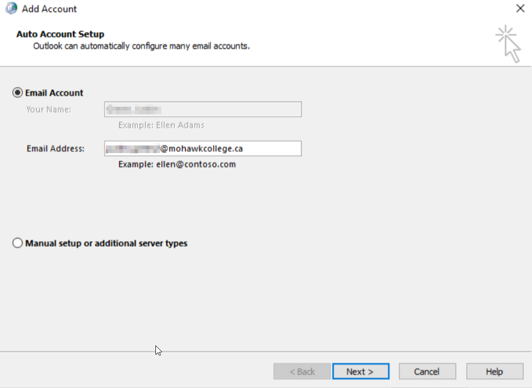
Task: Choose the Manual setup radio button
Action: tap(17, 244)
